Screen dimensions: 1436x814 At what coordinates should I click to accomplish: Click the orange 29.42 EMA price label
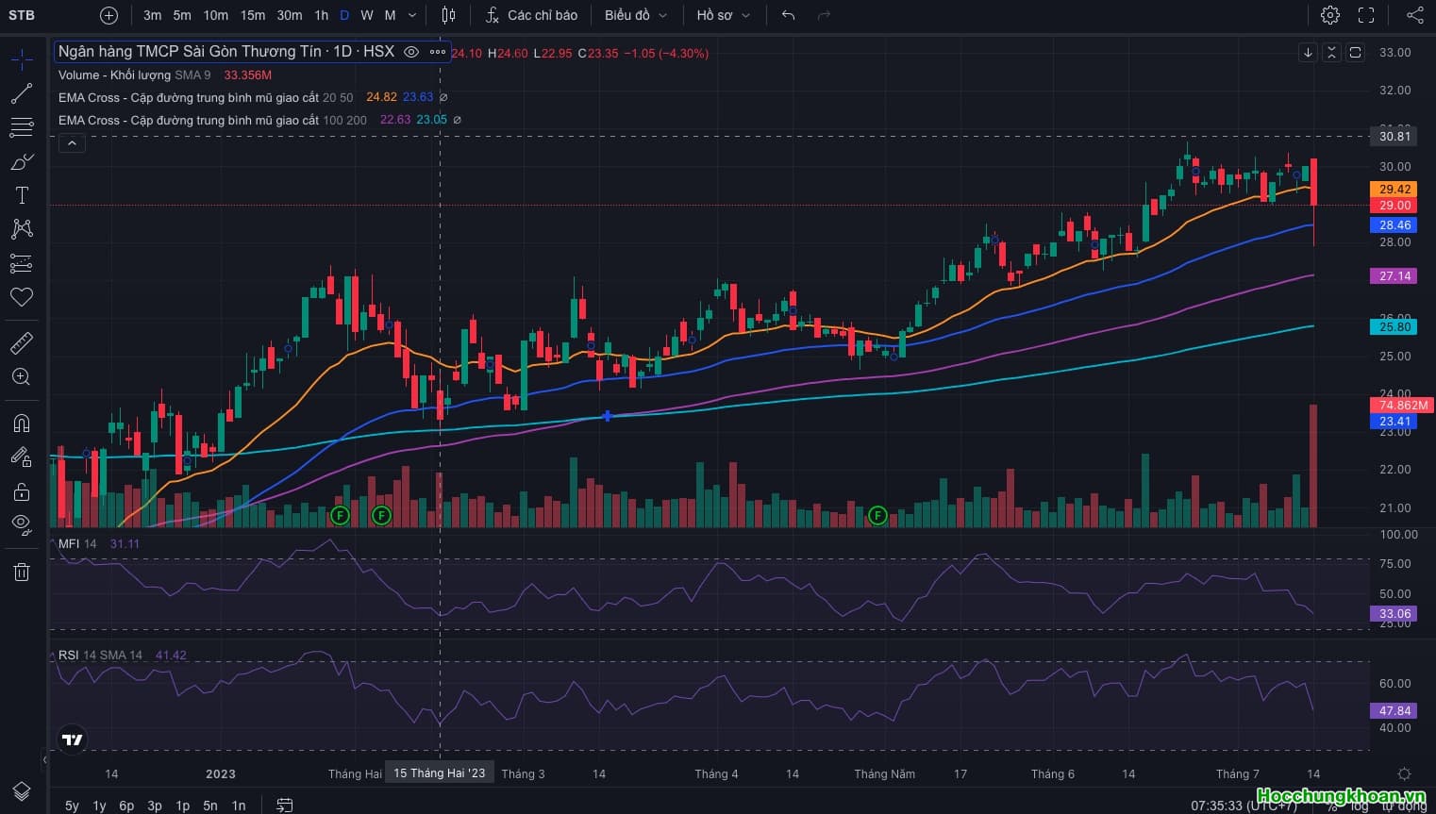tap(1394, 190)
